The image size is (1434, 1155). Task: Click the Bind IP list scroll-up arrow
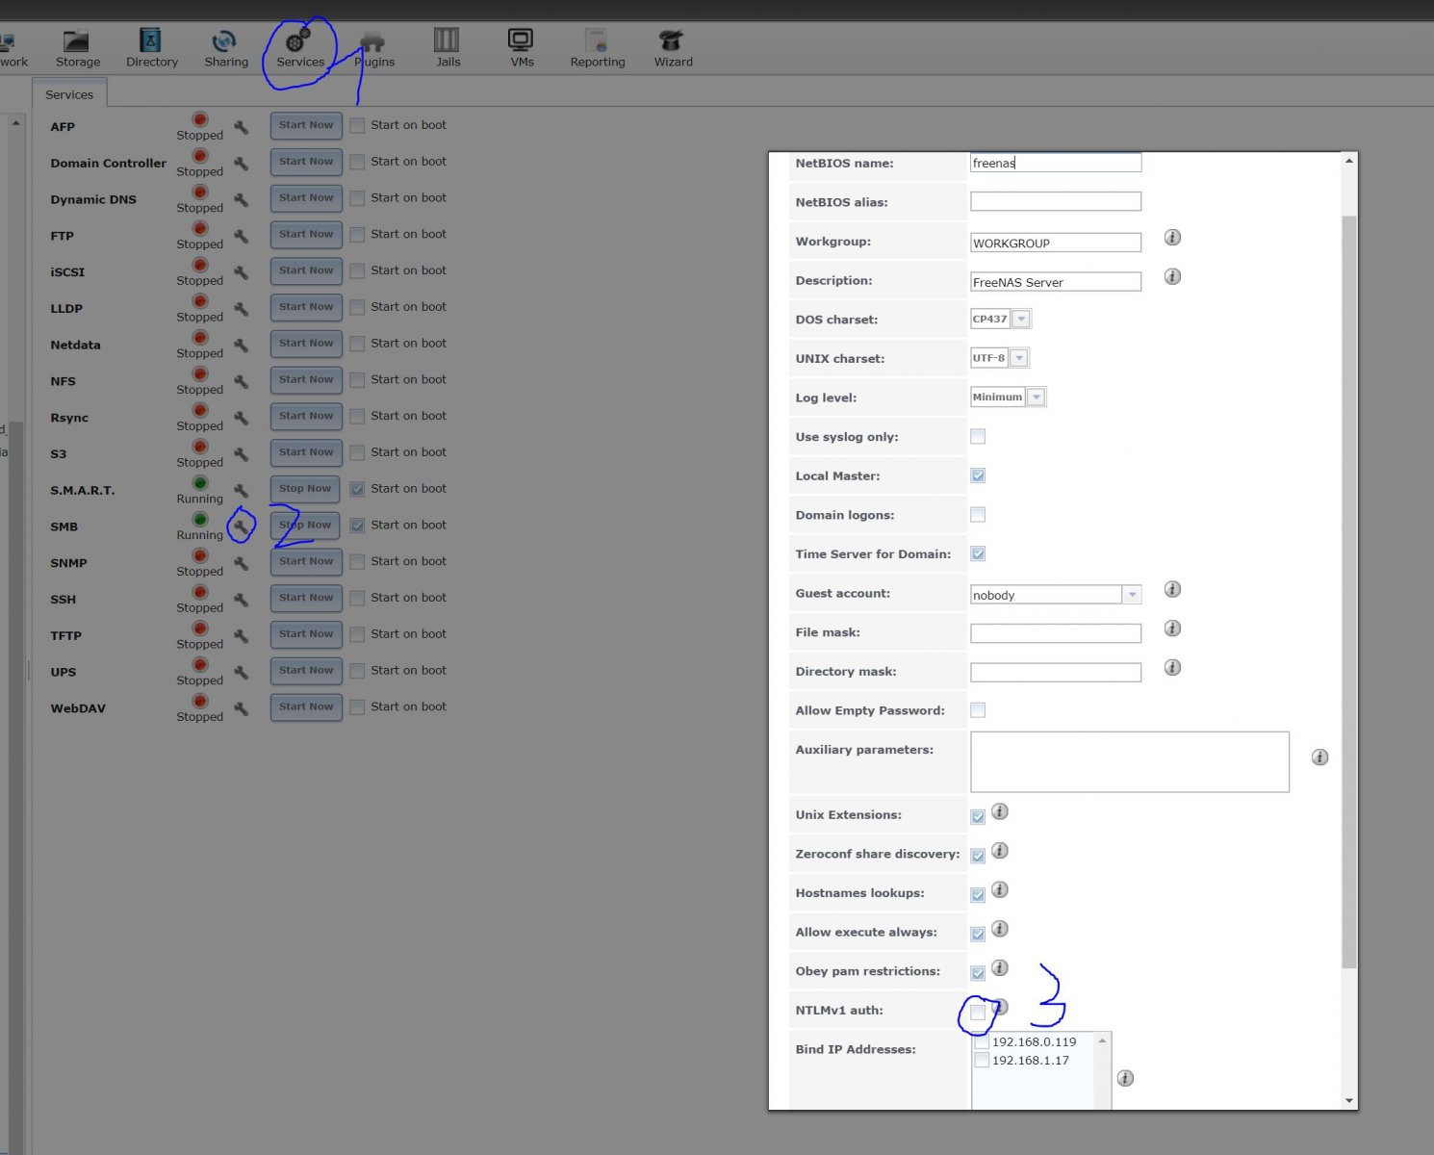(1103, 1041)
